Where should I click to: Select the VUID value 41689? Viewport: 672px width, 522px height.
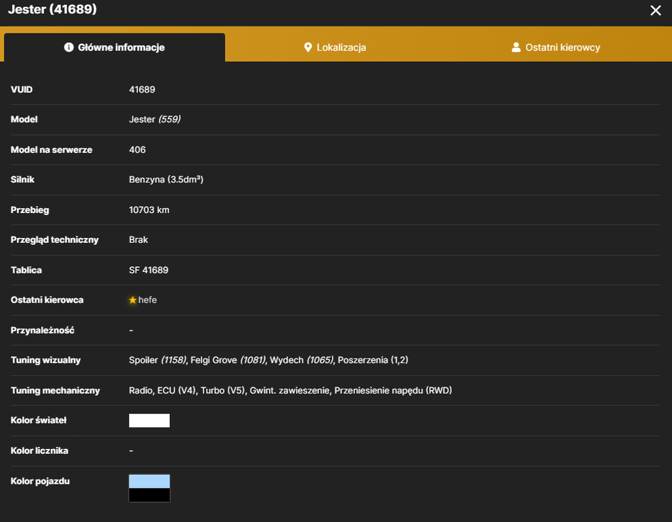142,90
